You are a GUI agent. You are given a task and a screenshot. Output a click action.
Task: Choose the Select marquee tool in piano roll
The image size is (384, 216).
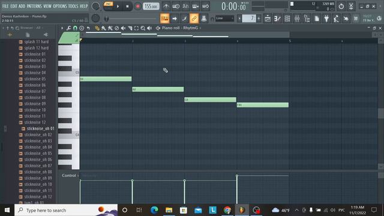[136, 28]
